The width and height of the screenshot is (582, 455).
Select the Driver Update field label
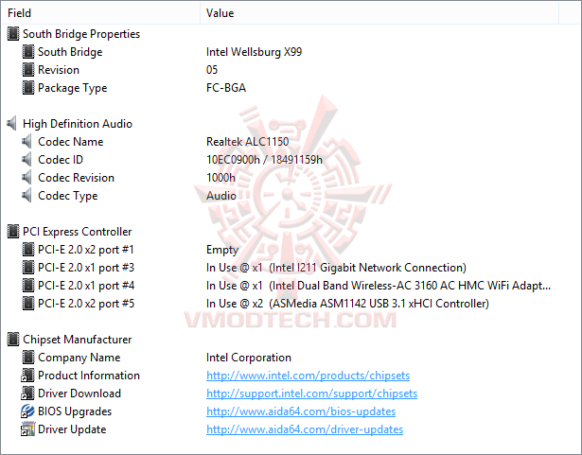[x=72, y=429]
